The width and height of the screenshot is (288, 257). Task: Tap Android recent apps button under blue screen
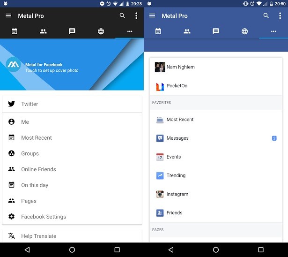tap(261, 249)
